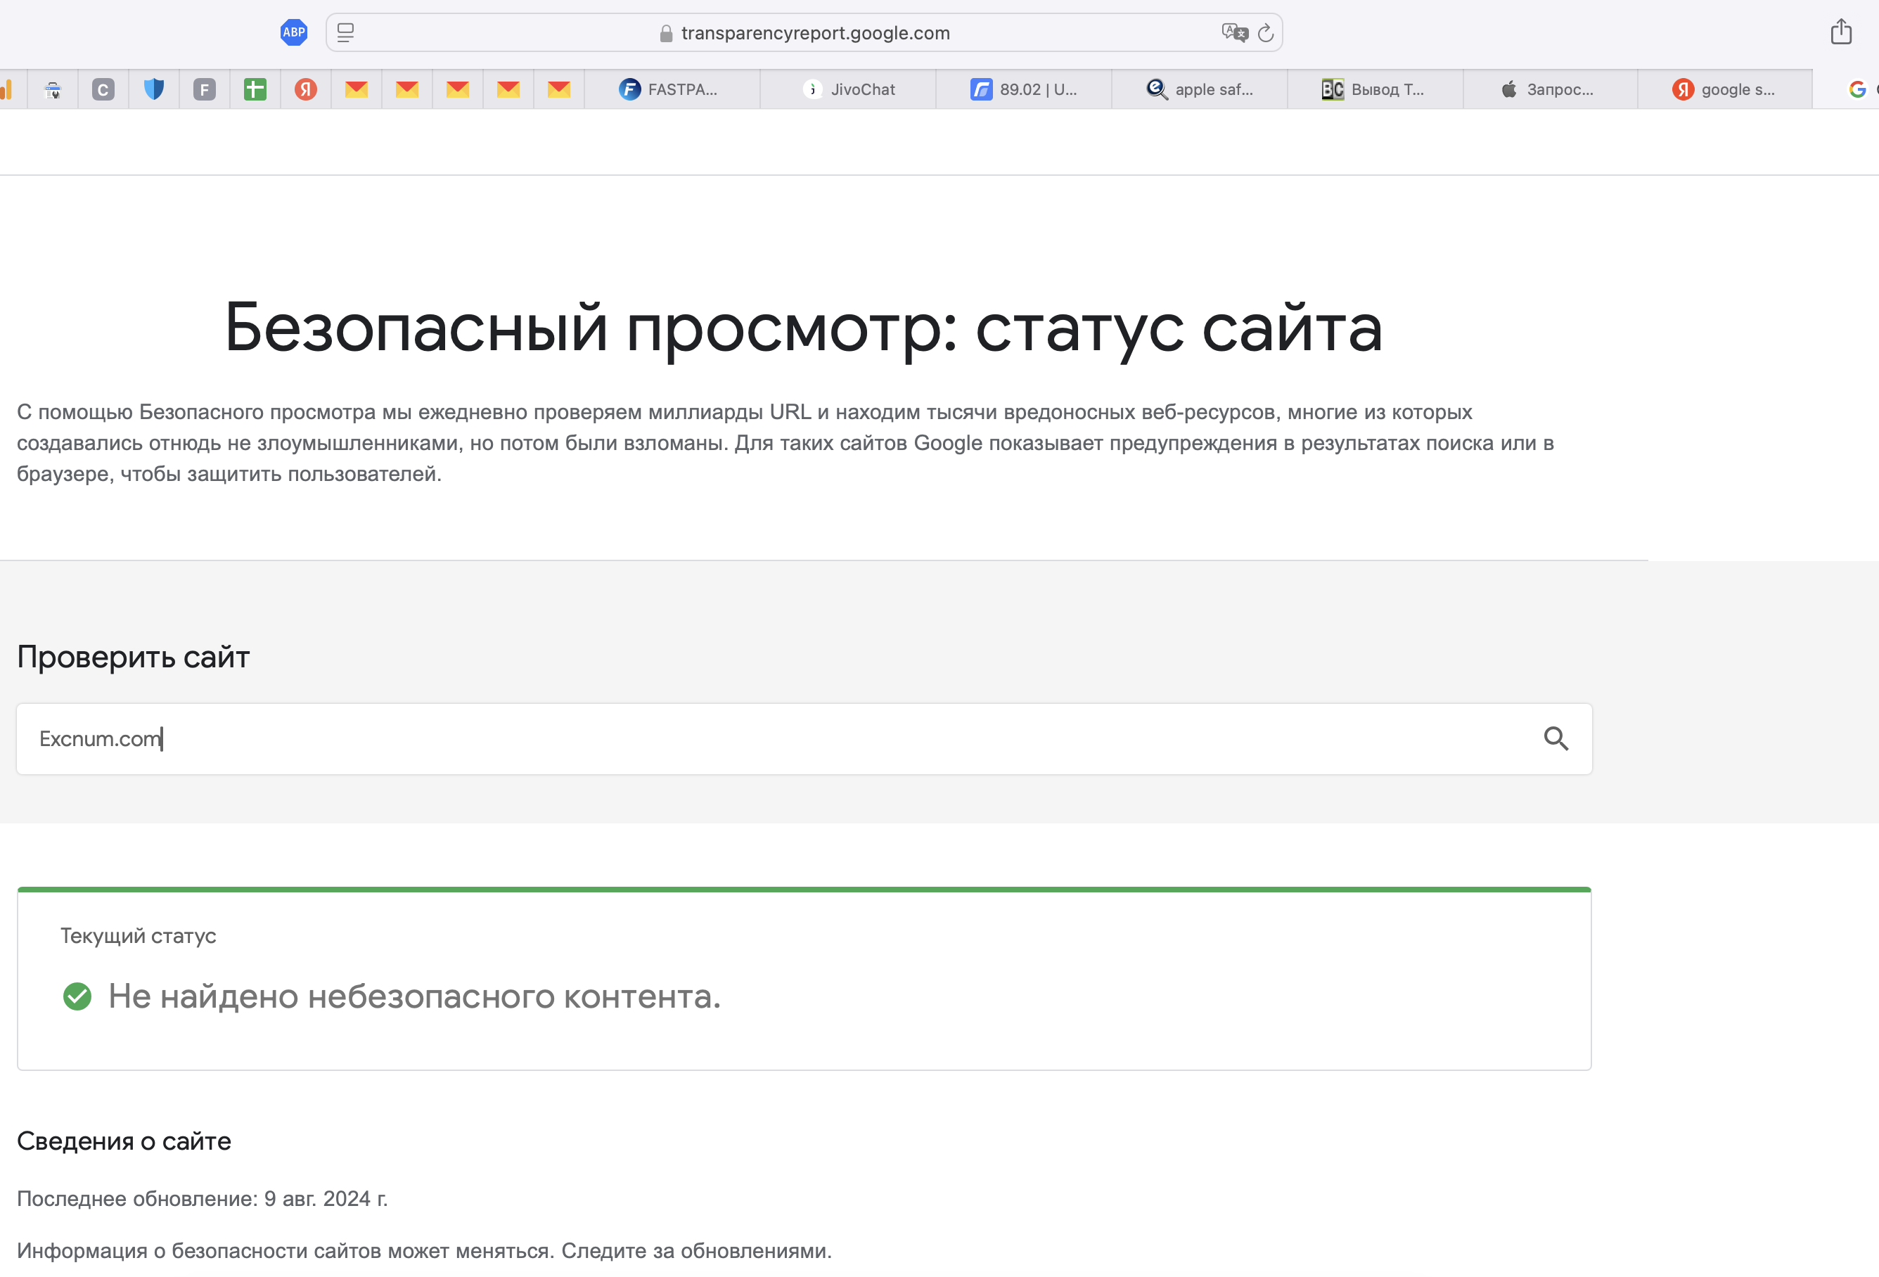The width and height of the screenshot is (1879, 1277).
Task: Open the Reader view icon in address bar
Action: pyautogui.click(x=345, y=32)
